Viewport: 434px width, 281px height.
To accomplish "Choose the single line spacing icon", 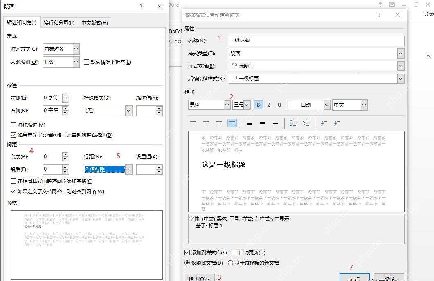I will [250, 123].
